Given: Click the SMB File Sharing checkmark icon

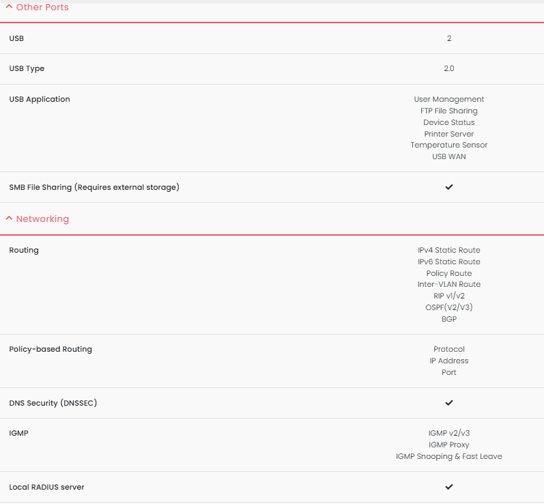Looking at the screenshot, I should pyautogui.click(x=449, y=187).
